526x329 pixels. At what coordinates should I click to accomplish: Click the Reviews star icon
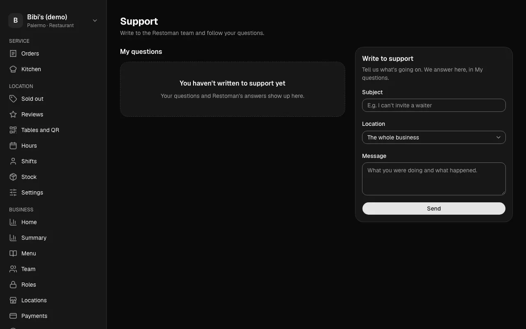tap(13, 114)
